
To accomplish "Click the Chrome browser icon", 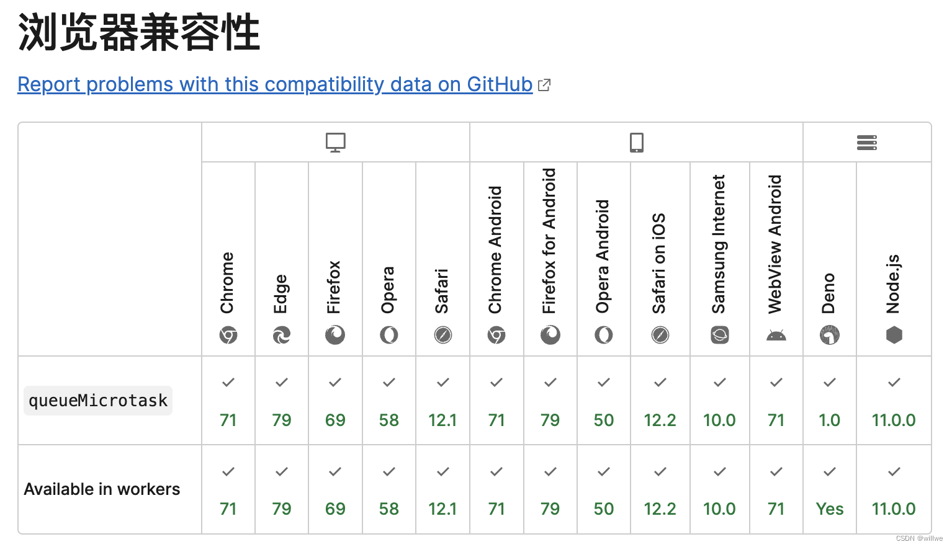I will (x=228, y=335).
